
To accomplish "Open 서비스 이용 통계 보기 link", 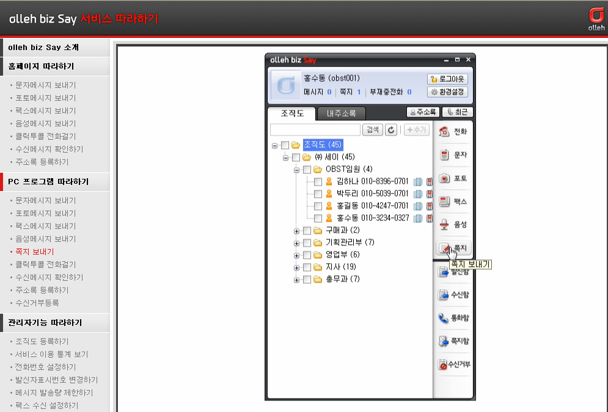I will tap(51, 354).
